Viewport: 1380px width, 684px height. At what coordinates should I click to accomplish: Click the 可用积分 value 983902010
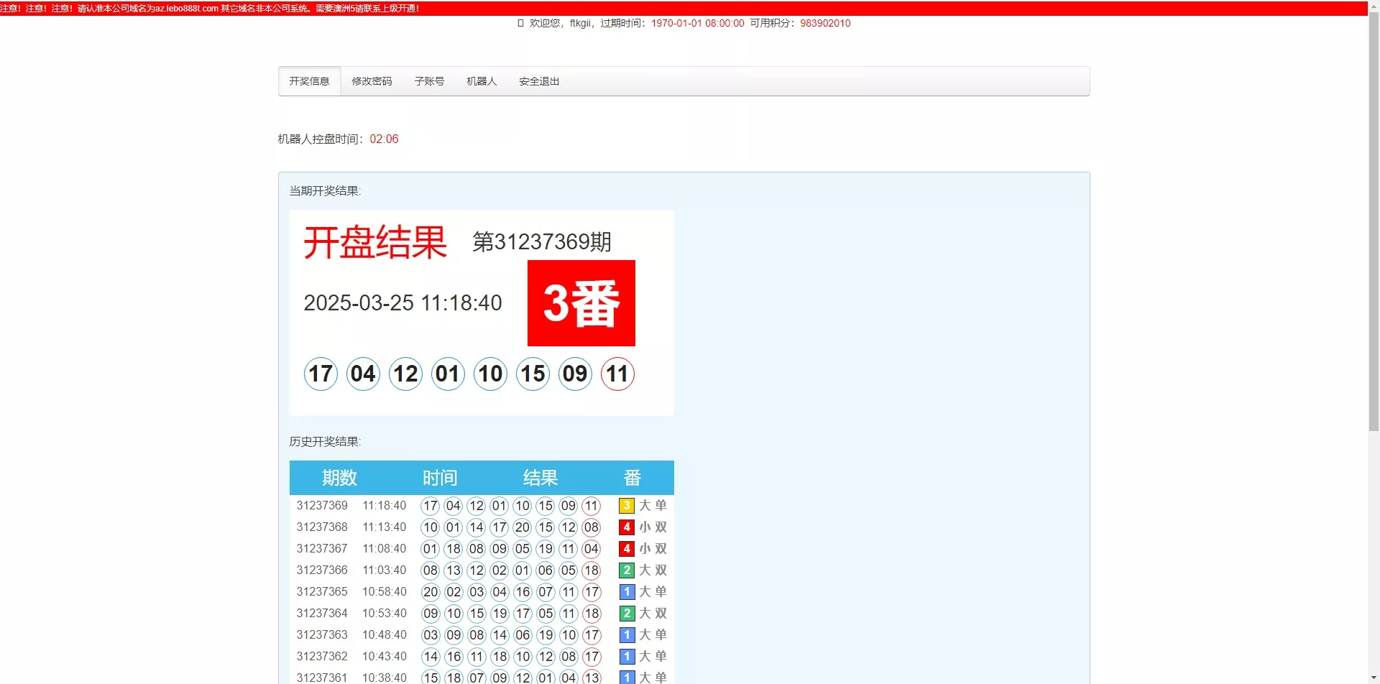click(x=825, y=23)
